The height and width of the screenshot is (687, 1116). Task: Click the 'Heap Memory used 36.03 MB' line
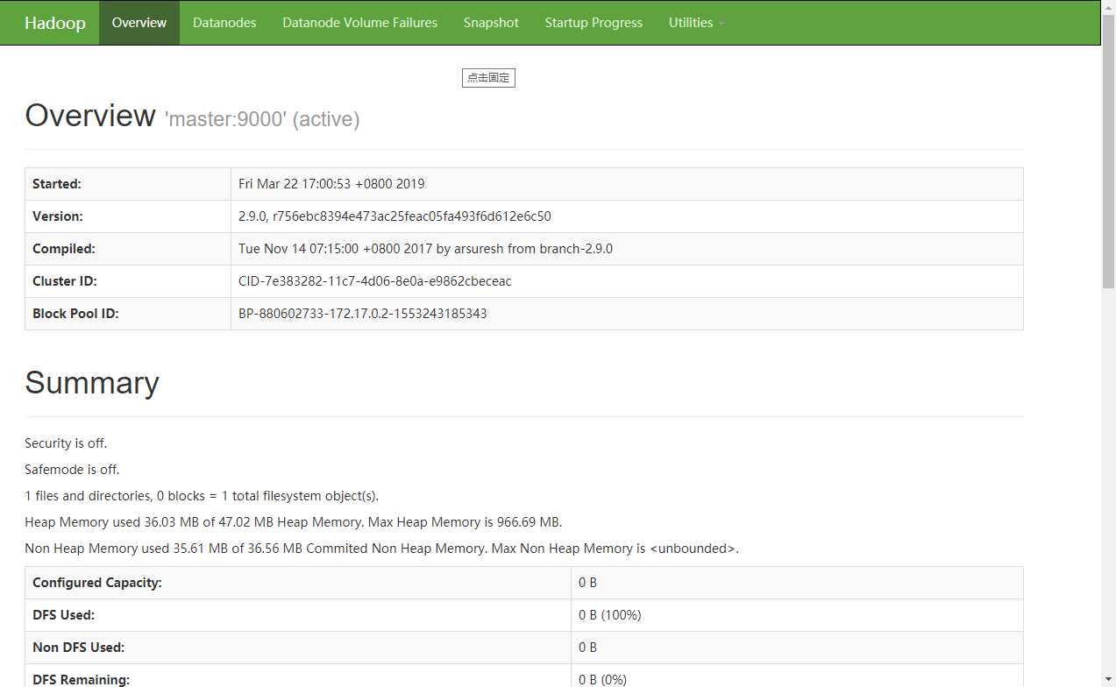tap(294, 522)
